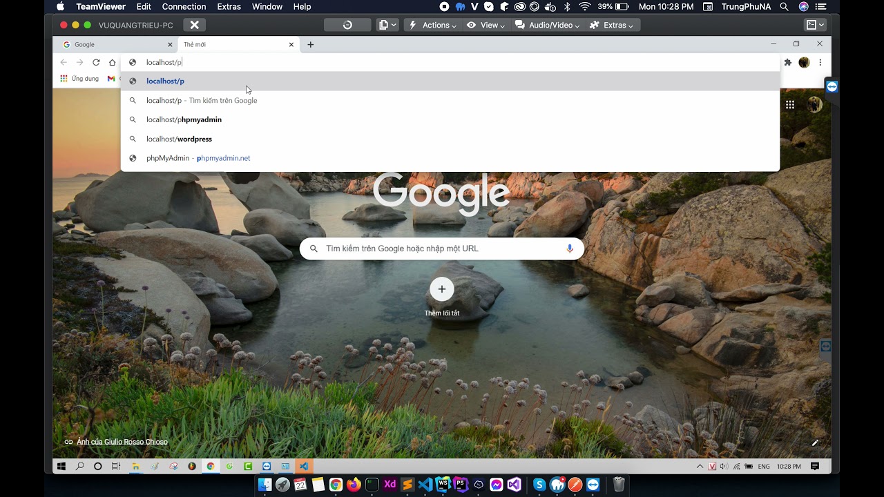This screenshot has width=884, height=497.
Task: Click the Windows taskbar search icon
Action: click(x=80, y=467)
